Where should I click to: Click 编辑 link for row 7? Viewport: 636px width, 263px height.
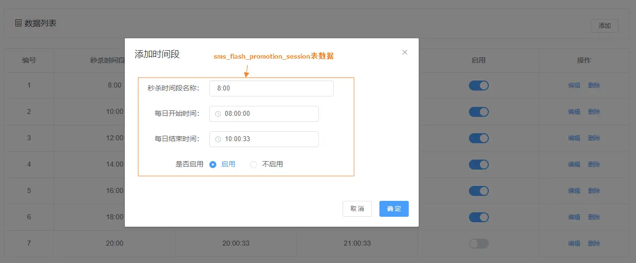click(x=574, y=244)
